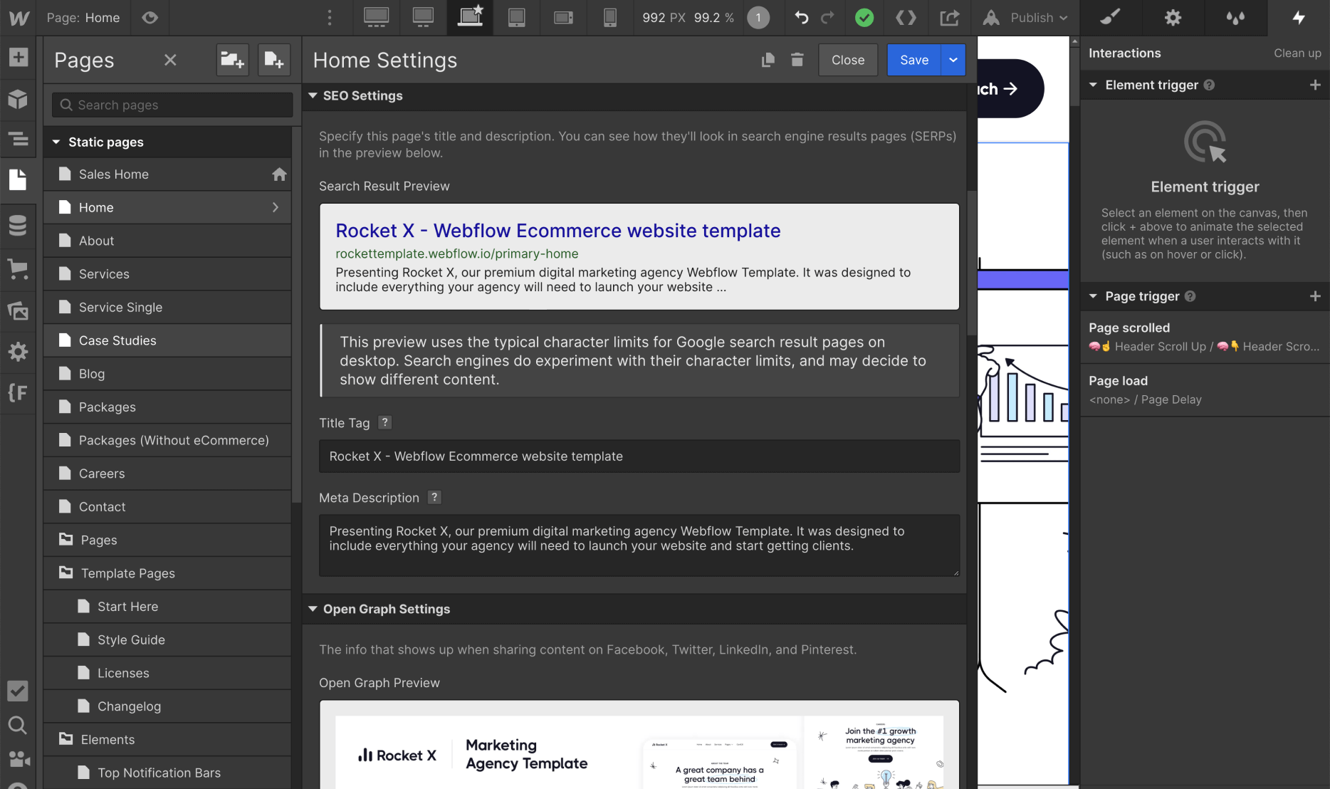Click the Meta Description help icon
This screenshot has height=789, width=1330.
pyautogui.click(x=434, y=497)
